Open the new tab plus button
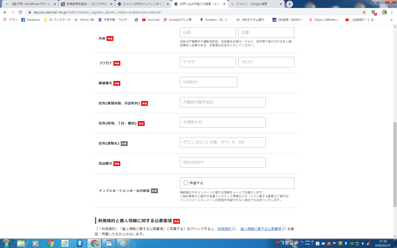 [290, 4]
